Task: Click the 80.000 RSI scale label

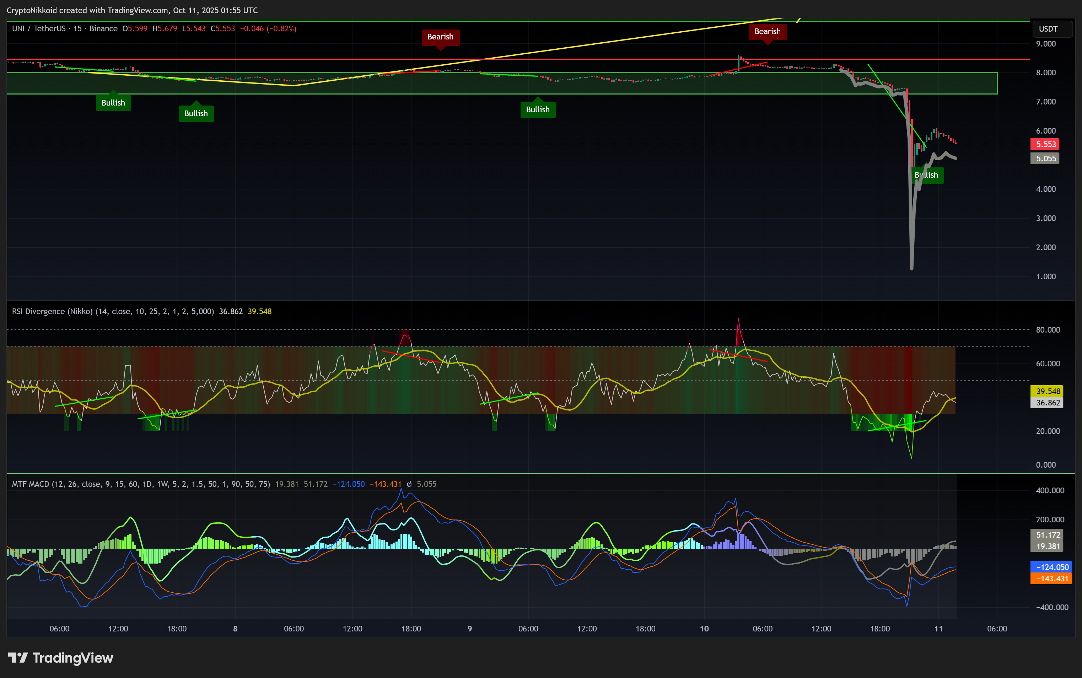Action: coord(1048,330)
